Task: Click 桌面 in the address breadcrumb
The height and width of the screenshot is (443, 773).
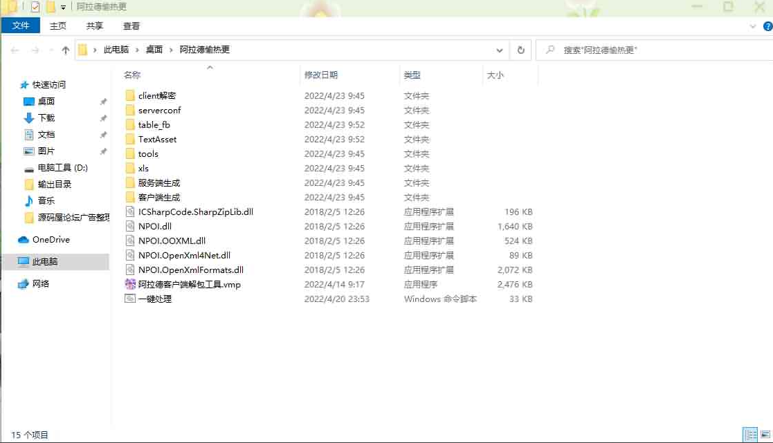Action: pyautogui.click(x=154, y=50)
